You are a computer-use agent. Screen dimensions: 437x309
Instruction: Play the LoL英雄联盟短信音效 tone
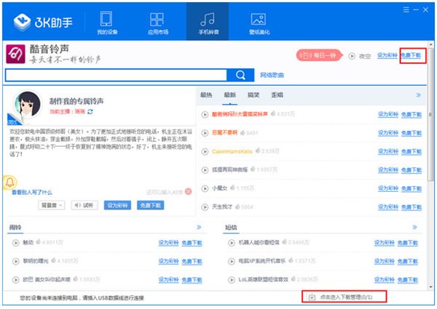coord(232,280)
